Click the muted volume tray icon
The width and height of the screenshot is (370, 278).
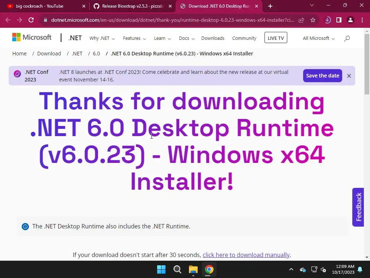[x=323, y=269]
